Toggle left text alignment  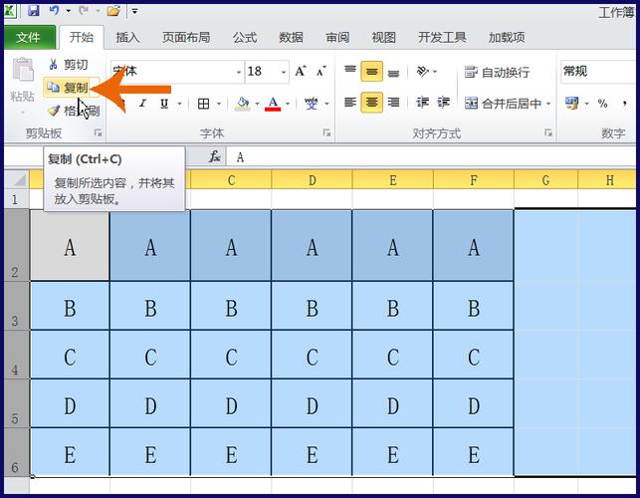click(350, 103)
